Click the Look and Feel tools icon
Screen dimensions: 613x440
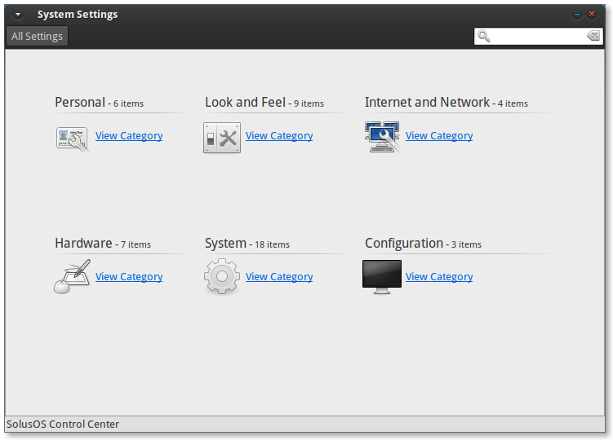coord(222,138)
